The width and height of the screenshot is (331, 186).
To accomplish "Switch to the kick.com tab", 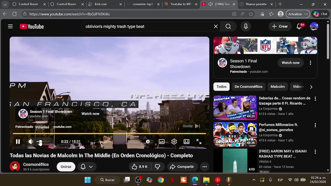I will (x=105, y=4).
